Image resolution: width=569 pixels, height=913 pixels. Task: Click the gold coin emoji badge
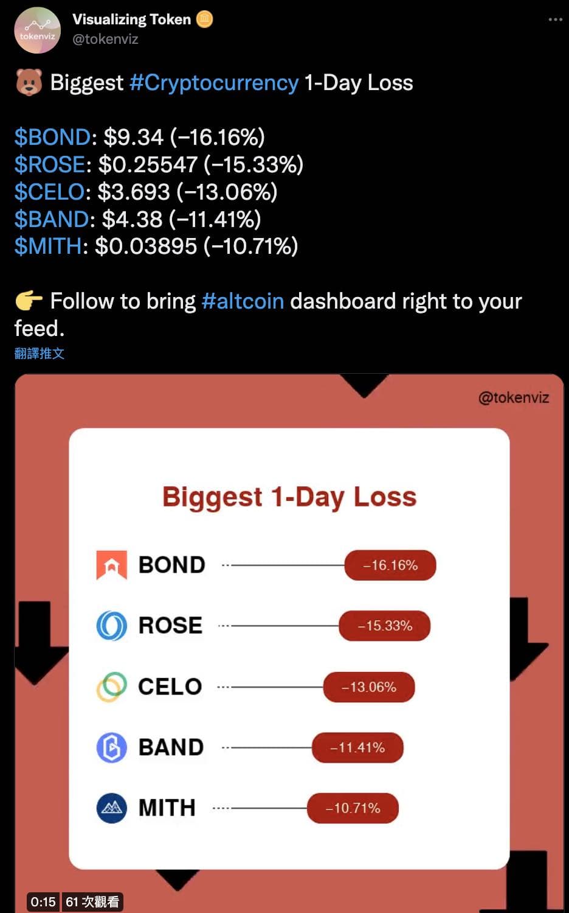pyautogui.click(x=205, y=19)
